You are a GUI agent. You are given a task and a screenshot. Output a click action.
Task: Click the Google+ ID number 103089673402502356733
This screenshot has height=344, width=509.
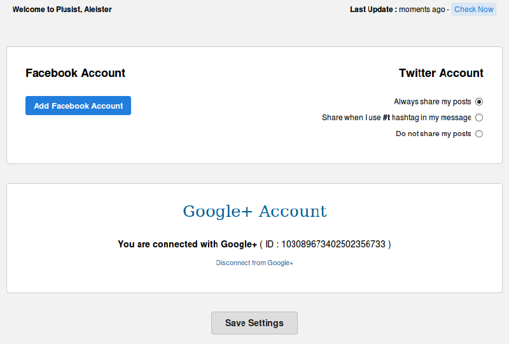click(x=333, y=244)
